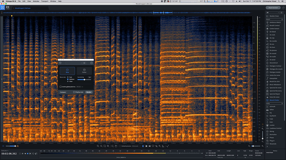This screenshot has height=160, width=286.
Task: Enable Center global pitch checkbox
Action: (60, 87)
